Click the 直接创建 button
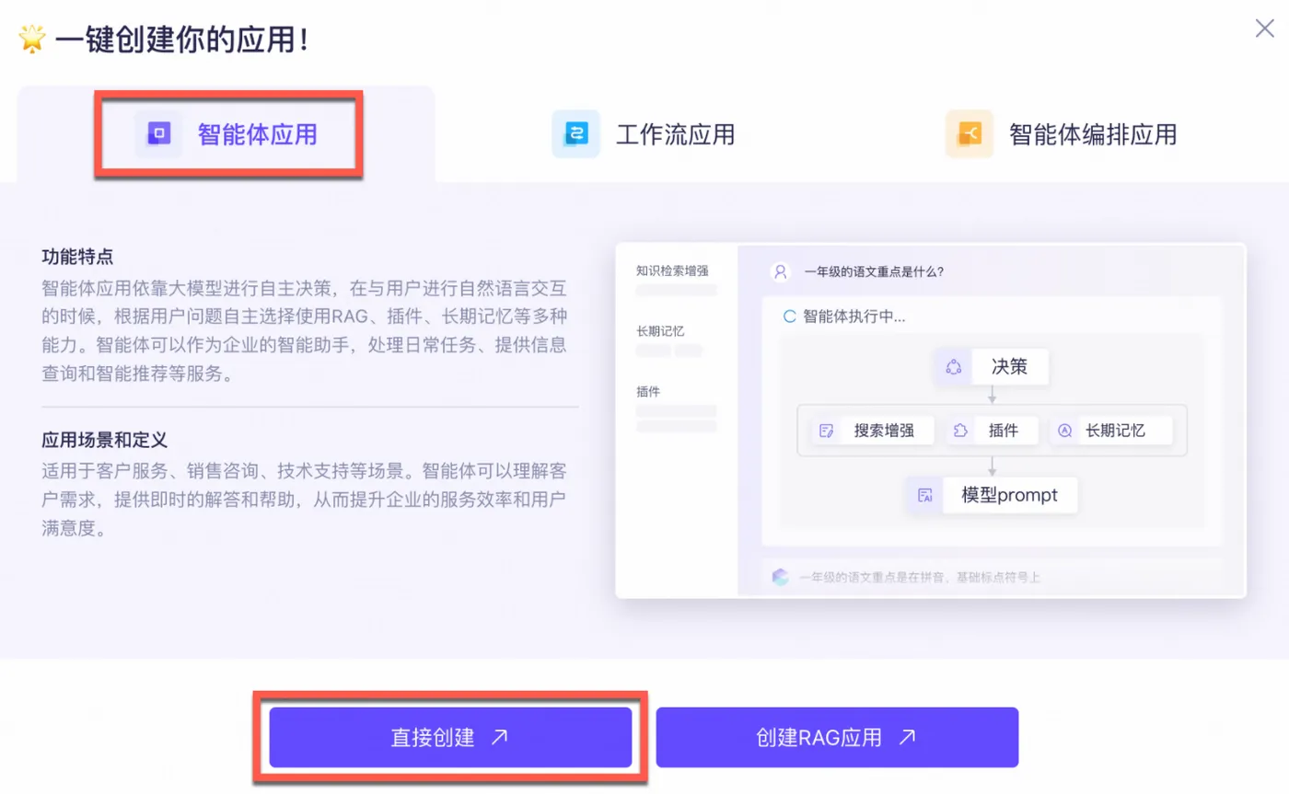This screenshot has height=794, width=1289. point(450,737)
